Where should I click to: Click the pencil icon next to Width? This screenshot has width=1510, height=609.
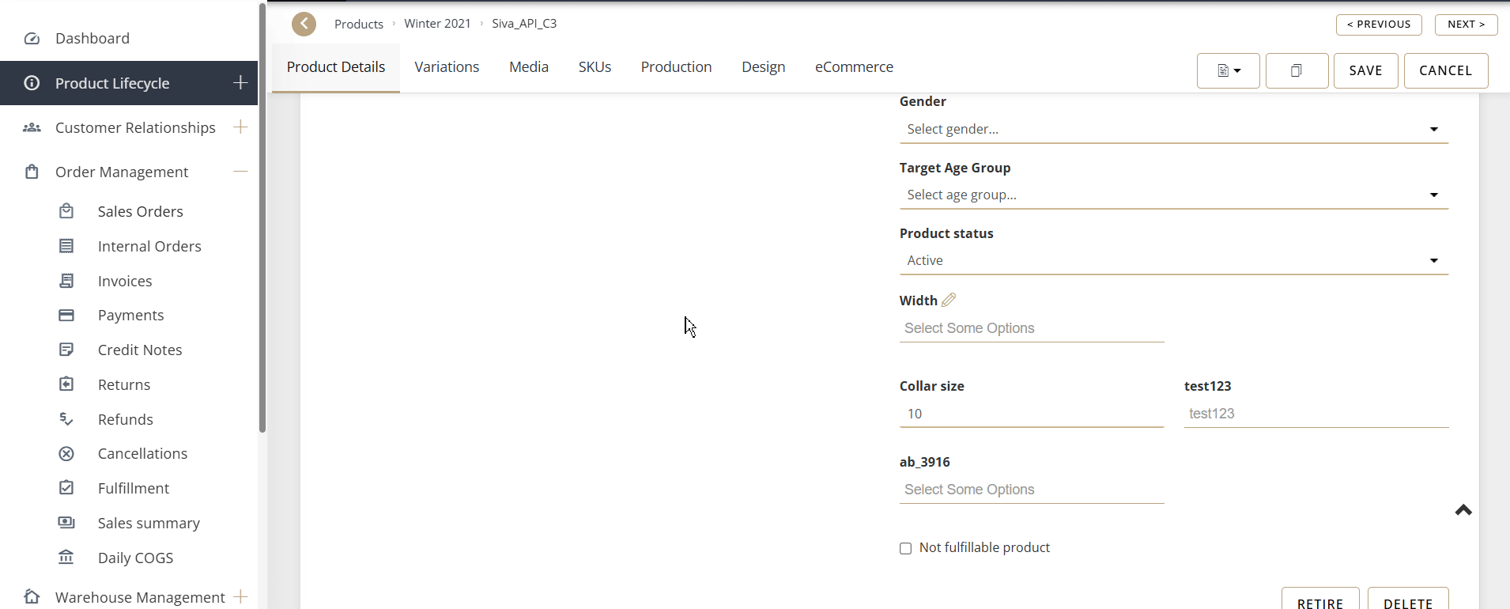949,300
